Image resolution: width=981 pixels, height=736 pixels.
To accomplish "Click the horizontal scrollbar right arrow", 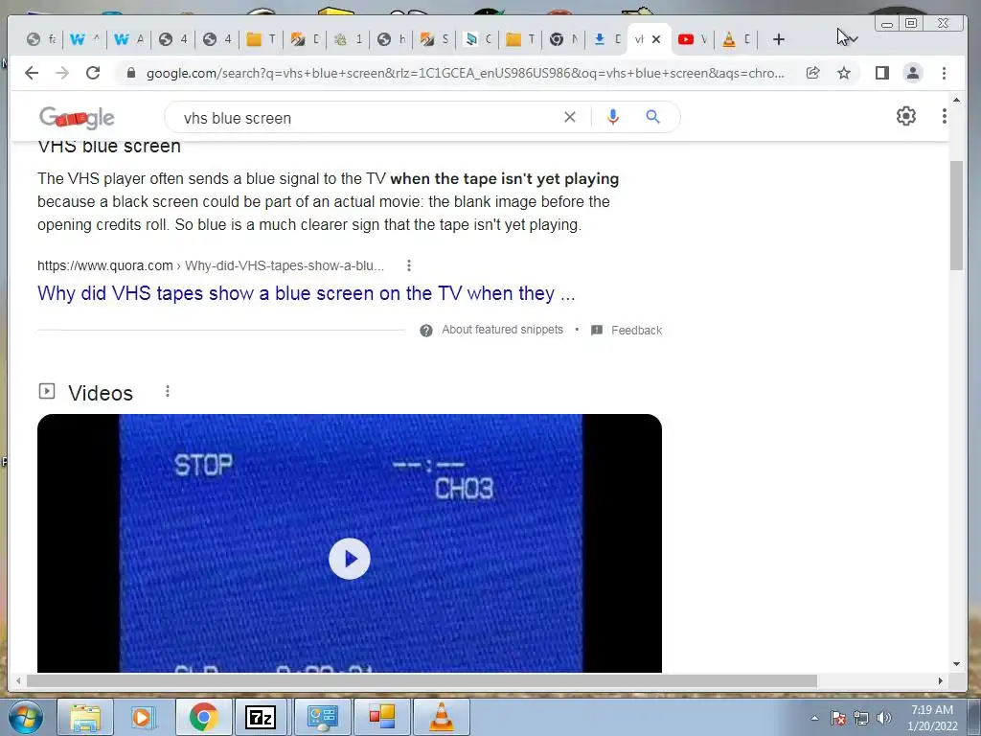I will coord(941,681).
